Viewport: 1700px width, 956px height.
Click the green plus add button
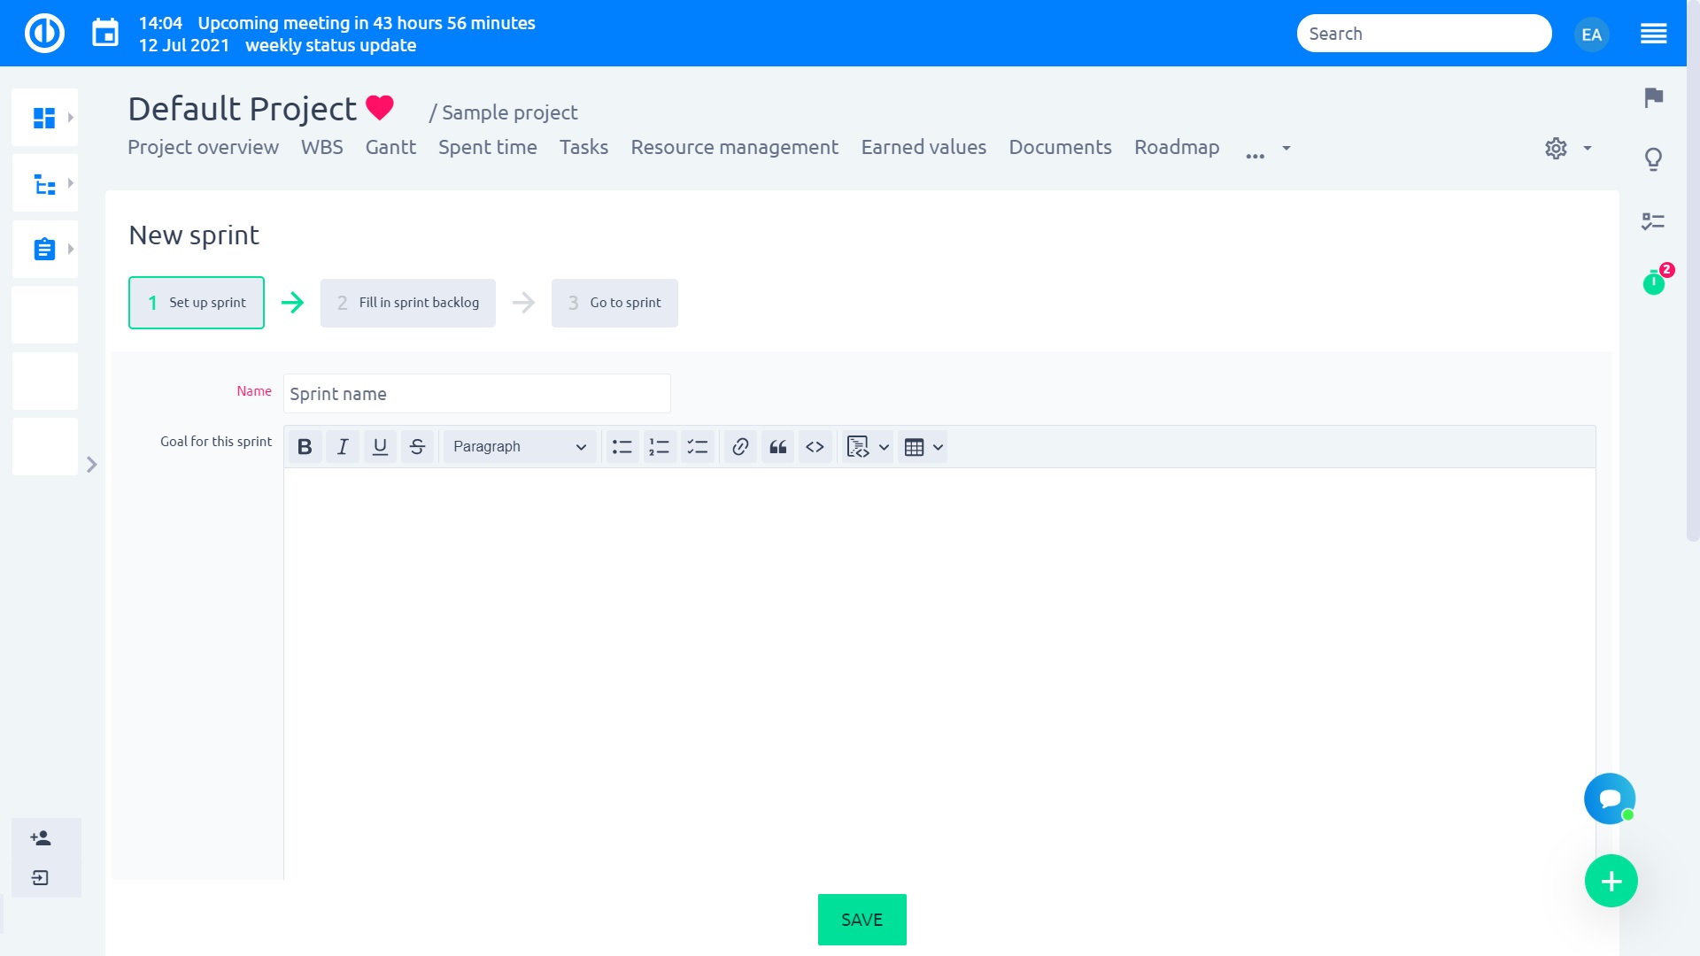1611,881
